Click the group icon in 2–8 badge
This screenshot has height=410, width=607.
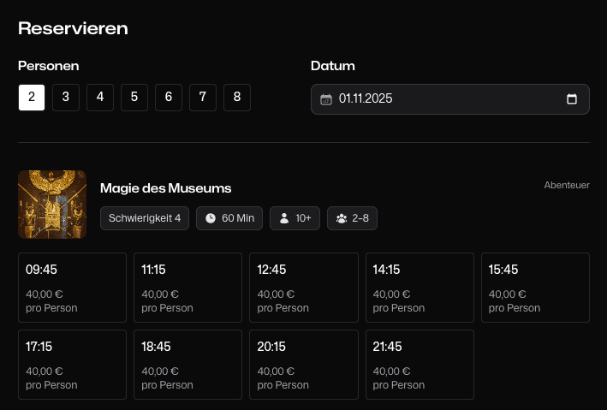pos(342,218)
